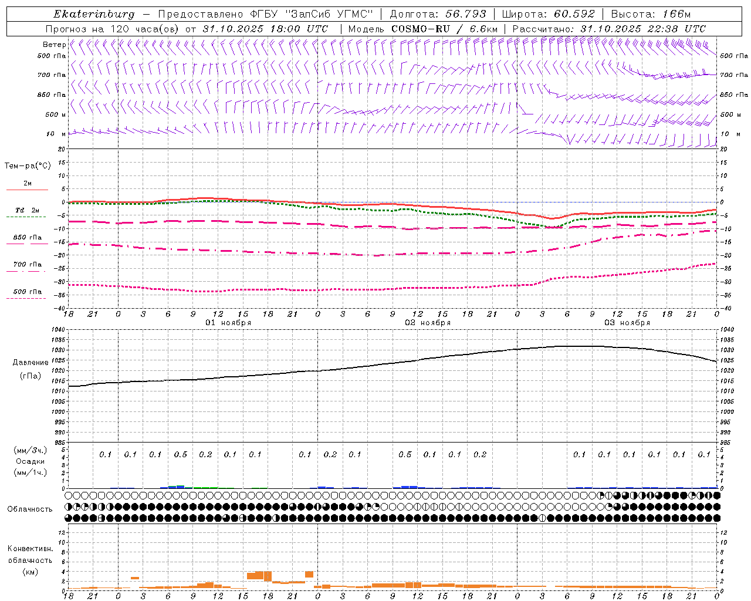
Task: Click the Ekaterinburg station title
Action: click(x=94, y=14)
